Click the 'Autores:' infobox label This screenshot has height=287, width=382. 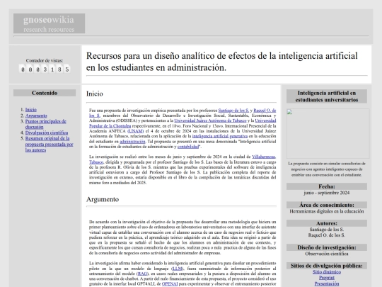point(327,223)
